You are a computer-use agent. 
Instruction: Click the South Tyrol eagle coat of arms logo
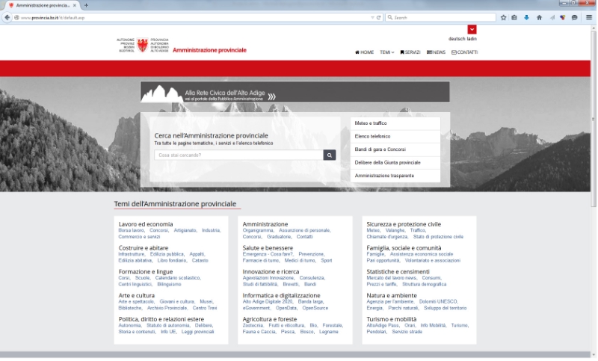(x=143, y=45)
